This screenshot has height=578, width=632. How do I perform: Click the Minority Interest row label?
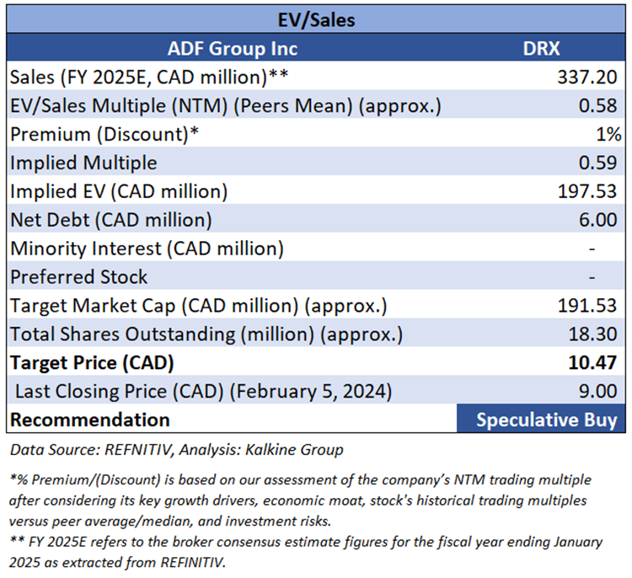coord(147,249)
